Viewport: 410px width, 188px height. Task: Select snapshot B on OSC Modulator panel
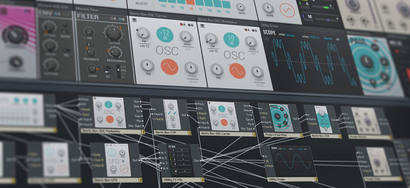[x=254, y=30]
